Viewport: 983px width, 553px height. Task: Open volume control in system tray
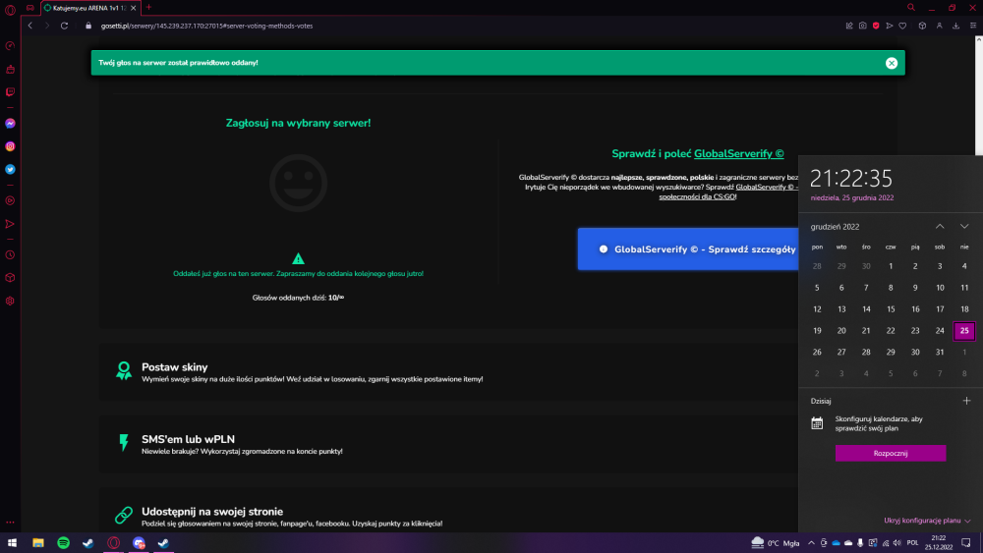pos(897,543)
